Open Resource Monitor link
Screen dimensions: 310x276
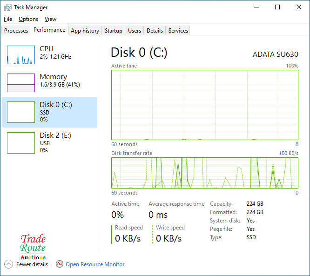[95, 264]
